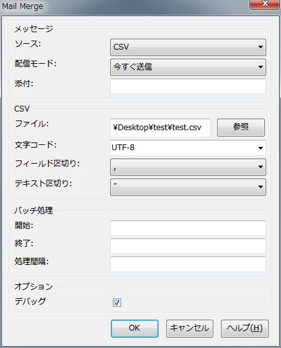The height and width of the screenshot is (348, 281).
Task: Expand the 配信モード dropdown
Action: (x=188, y=67)
